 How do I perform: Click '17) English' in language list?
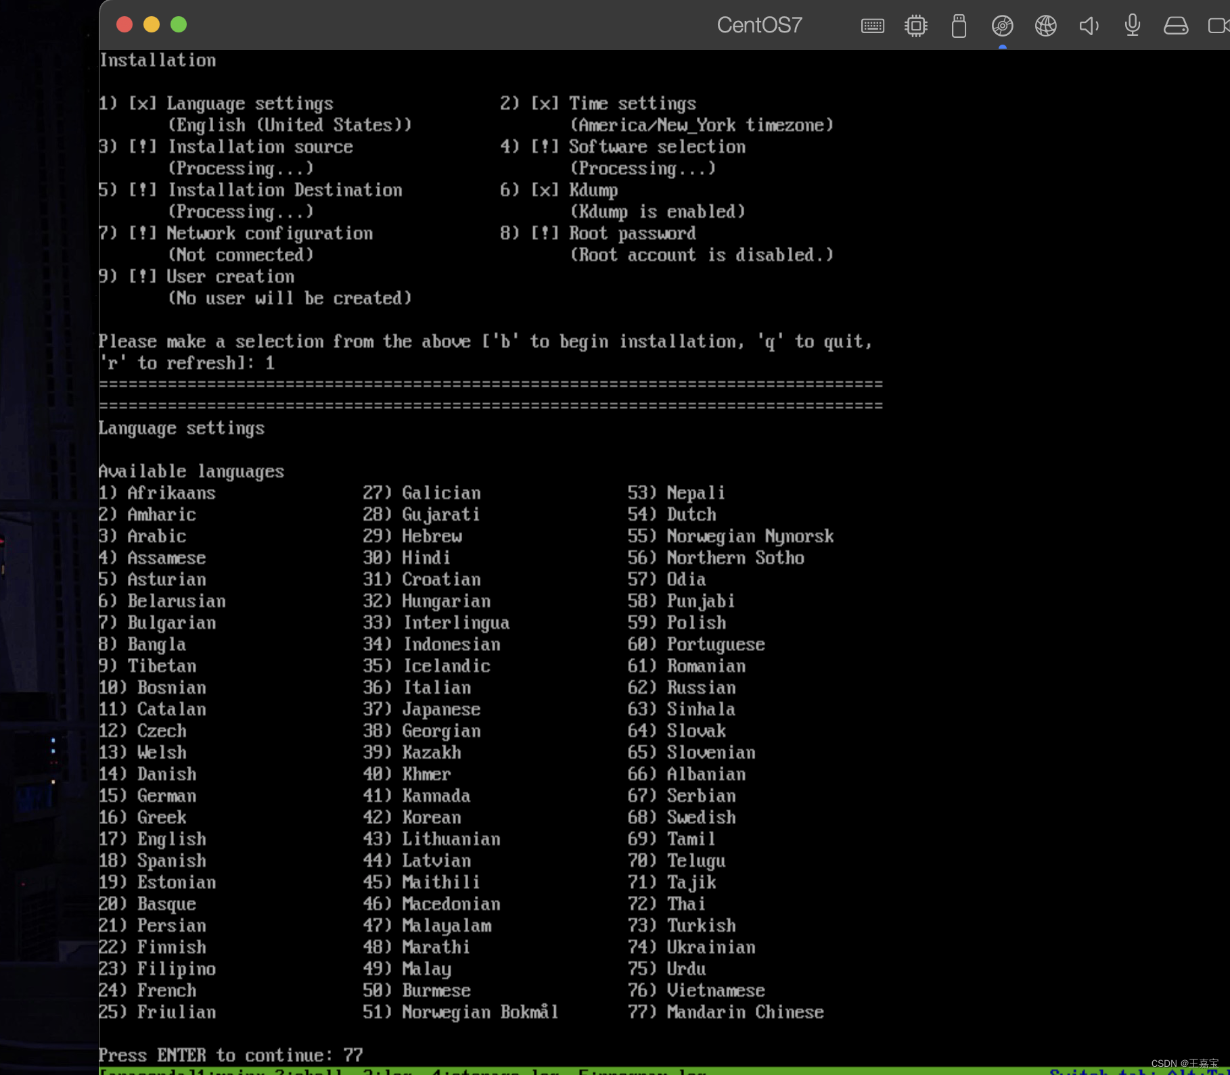tap(153, 839)
